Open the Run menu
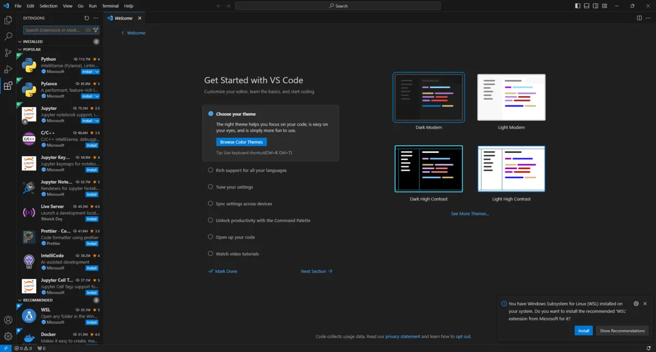 92,5
